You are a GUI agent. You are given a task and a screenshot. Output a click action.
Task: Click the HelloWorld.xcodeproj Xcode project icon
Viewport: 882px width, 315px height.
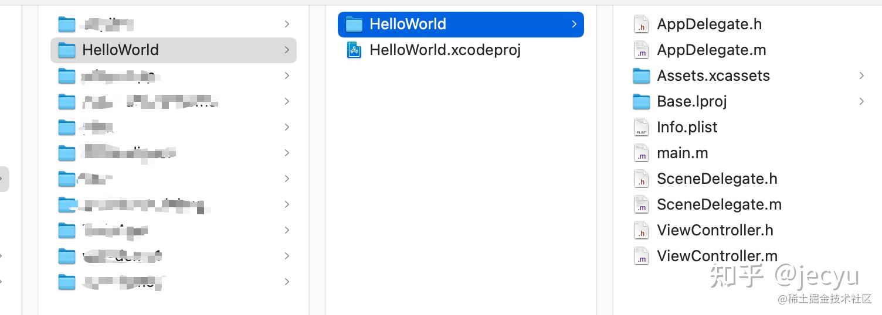point(354,50)
